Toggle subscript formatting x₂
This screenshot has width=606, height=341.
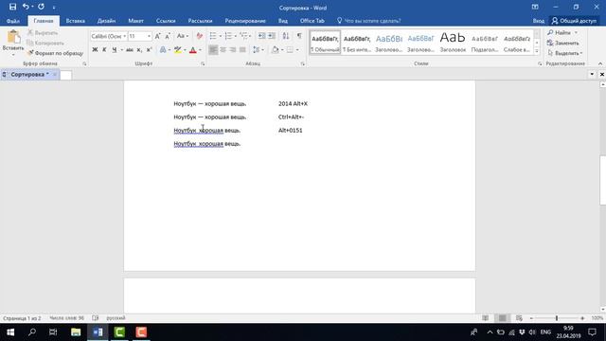click(x=139, y=50)
